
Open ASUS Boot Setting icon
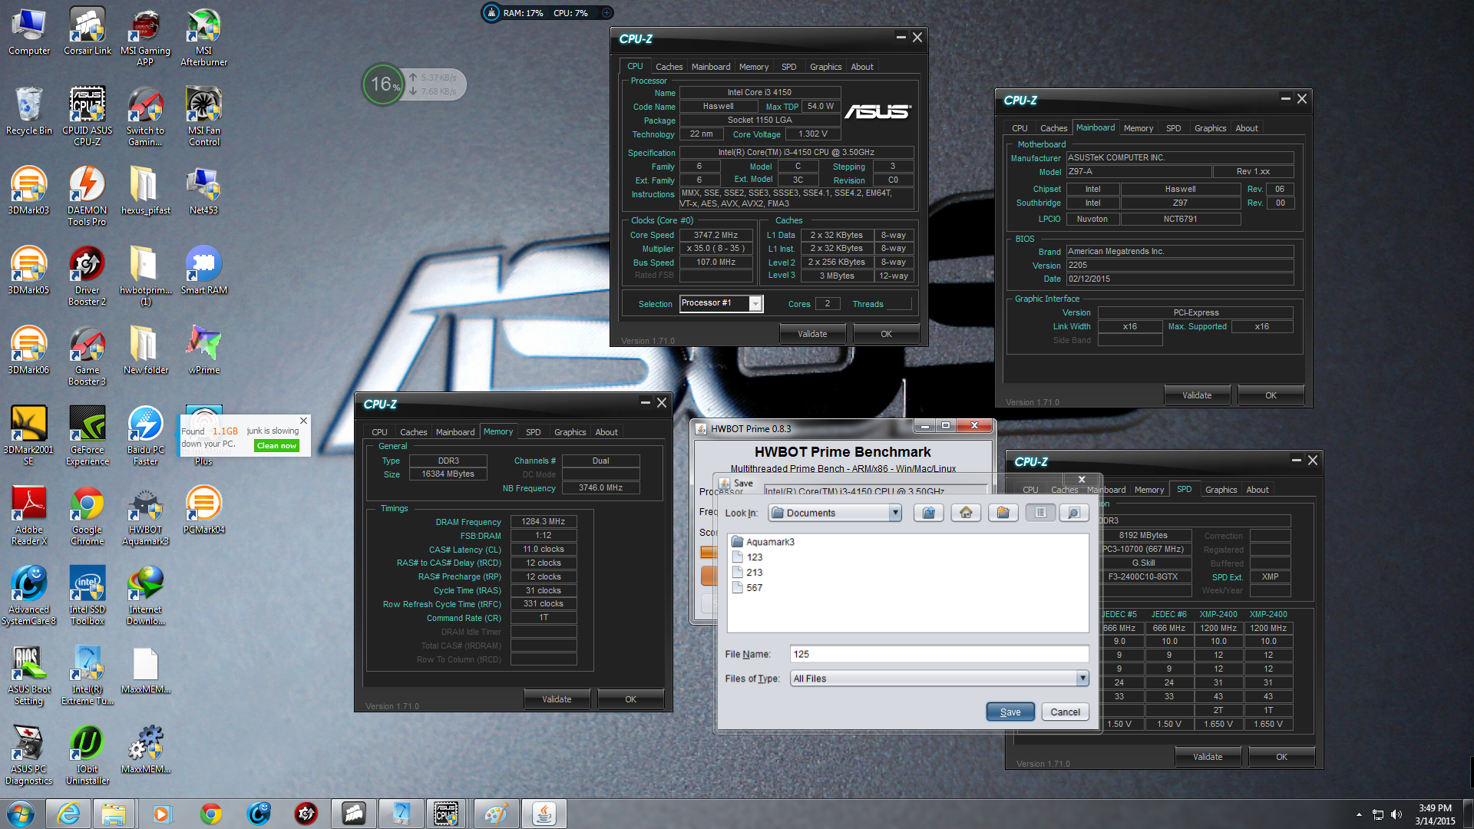(x=29, y=675)
